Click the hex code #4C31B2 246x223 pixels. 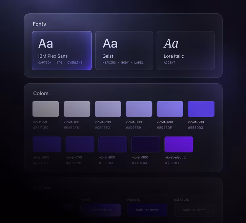click(x=41, y=163)
